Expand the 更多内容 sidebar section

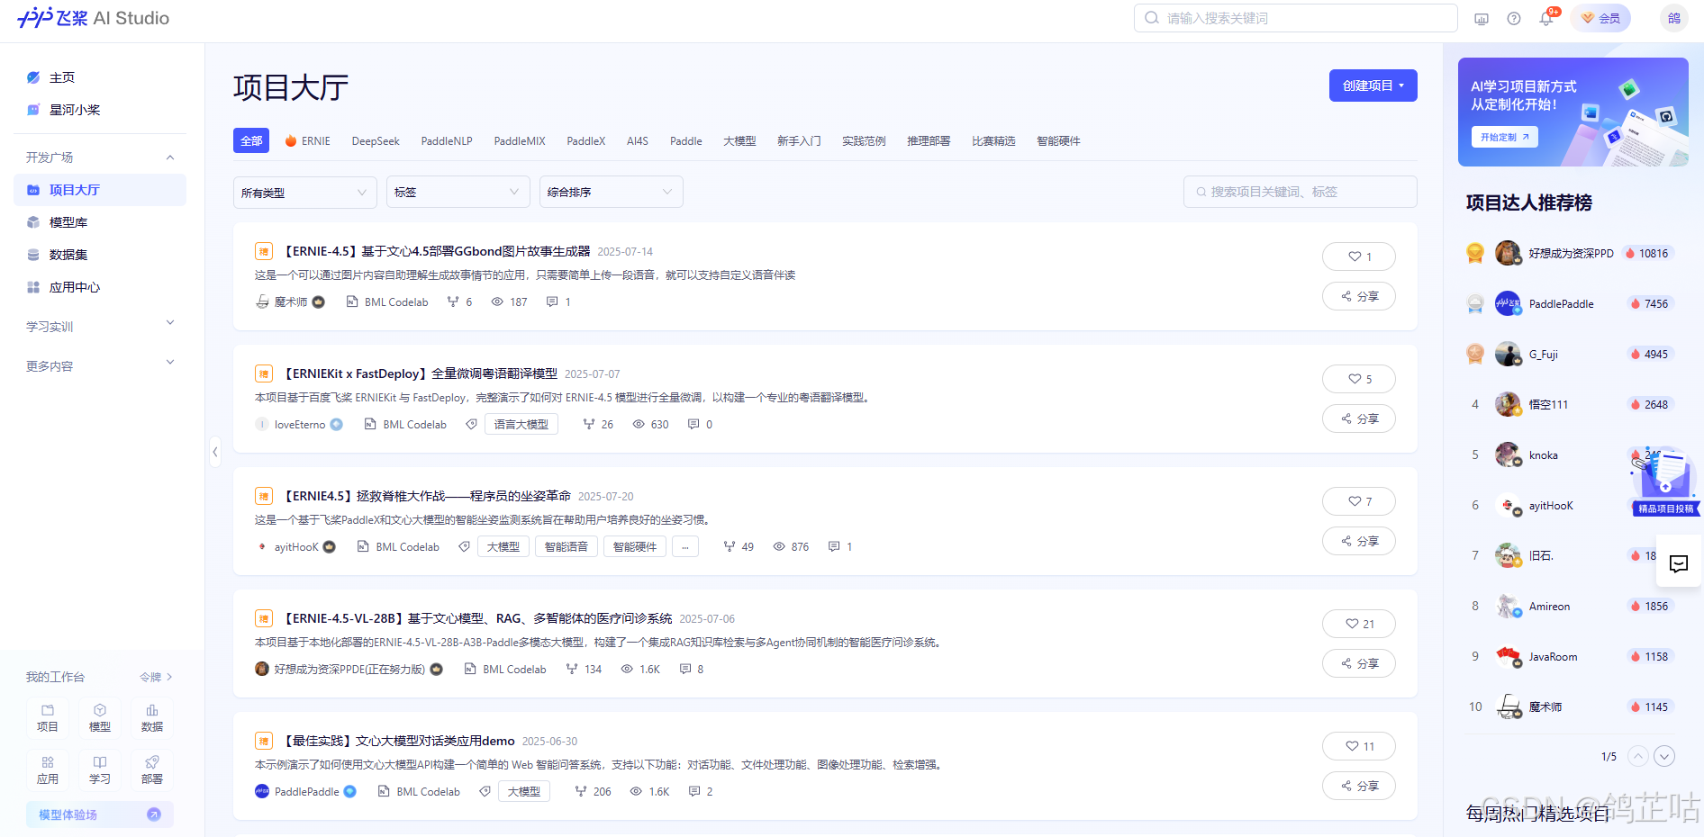pos(170,363)
